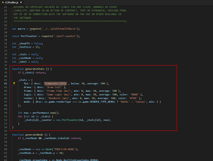
Task: Click line number 27 in the gutter
Action: tap(6, 29)
